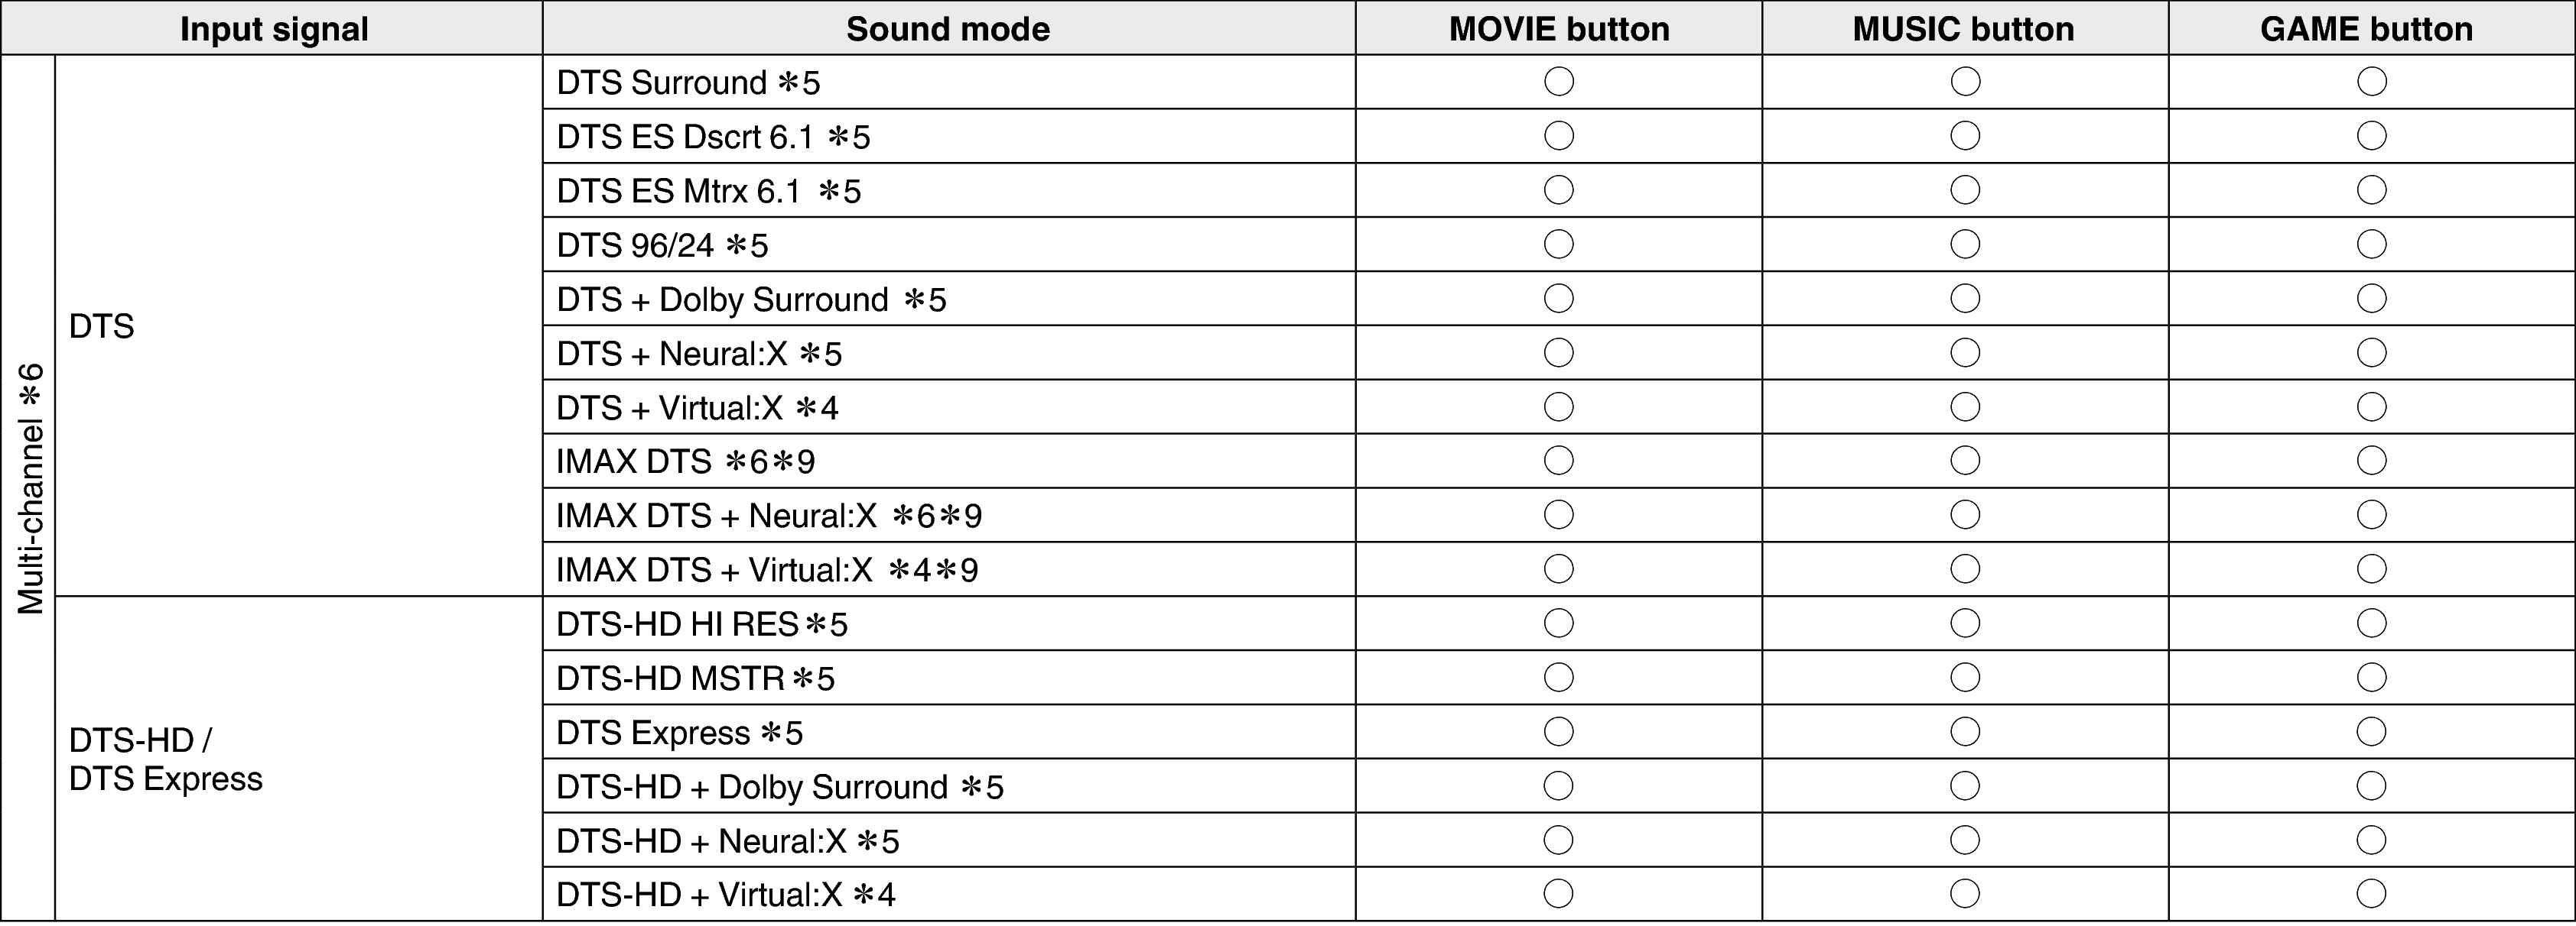Click the Input signal column header
Viewport: 2576px width, 926px height.
pyautogui.click(x=273, y=29)
